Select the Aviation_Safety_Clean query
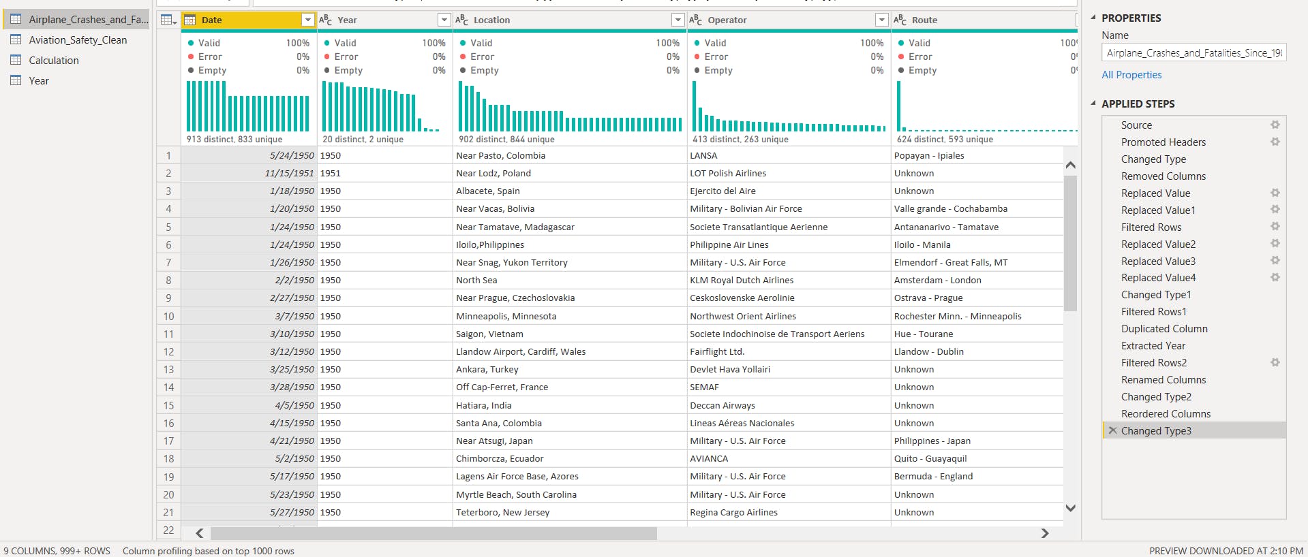 click(76, 39)
